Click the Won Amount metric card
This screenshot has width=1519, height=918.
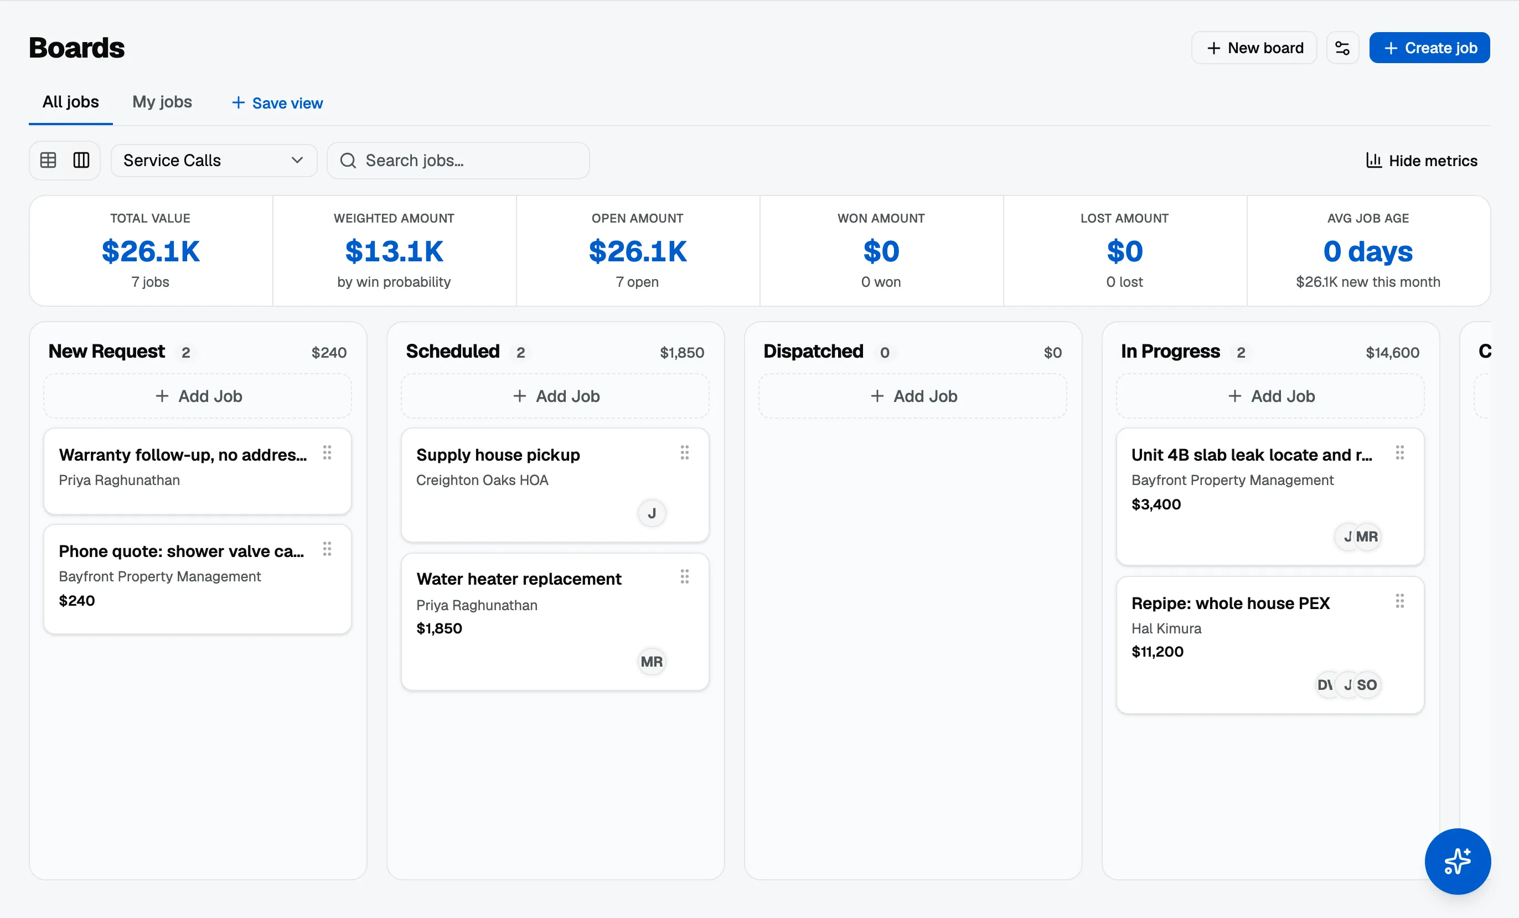click(881, 251)
